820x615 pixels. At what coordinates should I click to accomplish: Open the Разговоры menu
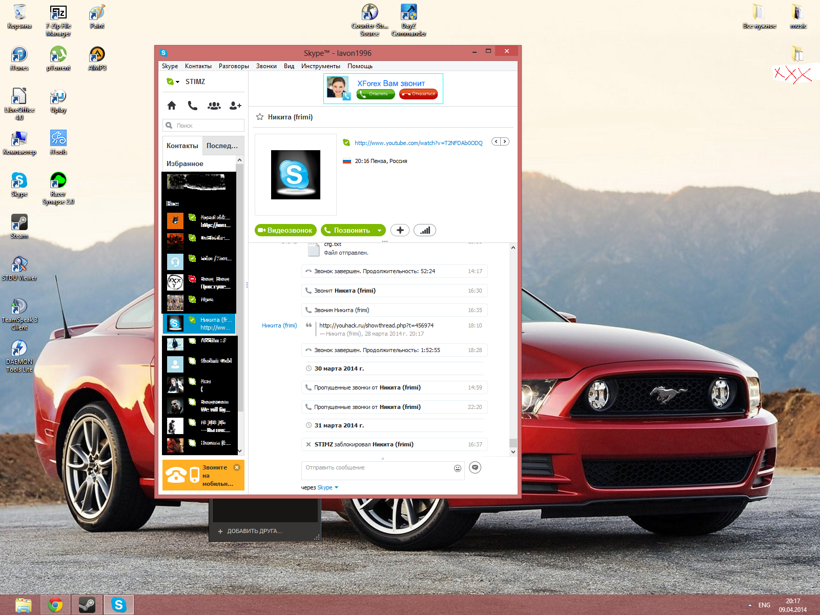(x=234, y=66)
